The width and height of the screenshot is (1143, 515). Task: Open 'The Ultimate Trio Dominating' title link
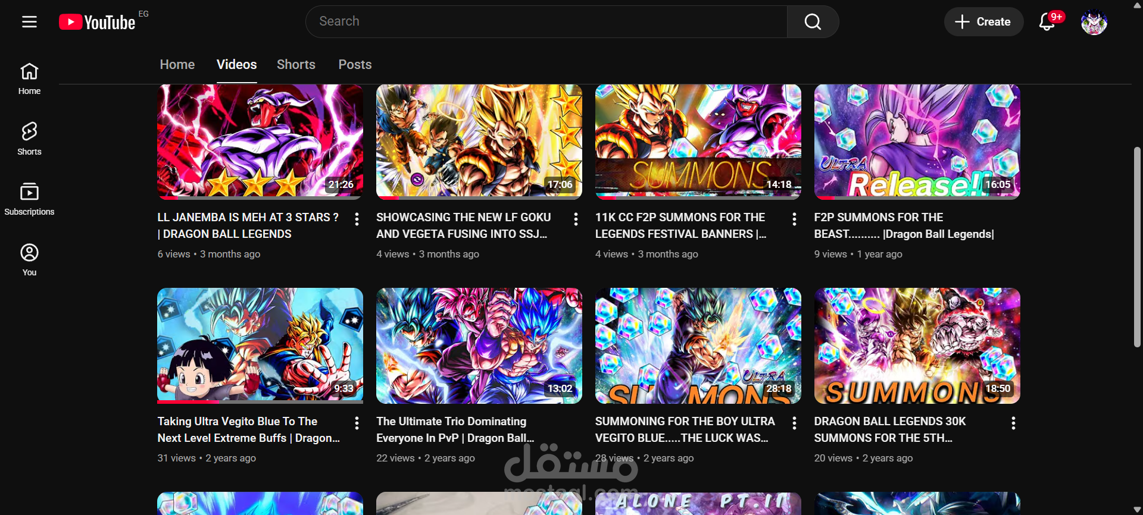pyautogui.click(x=455, y=430)
